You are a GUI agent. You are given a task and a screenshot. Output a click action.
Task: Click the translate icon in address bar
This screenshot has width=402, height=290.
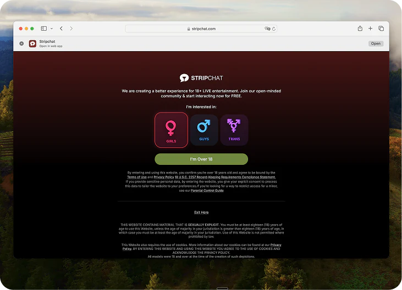coord(267,29)
